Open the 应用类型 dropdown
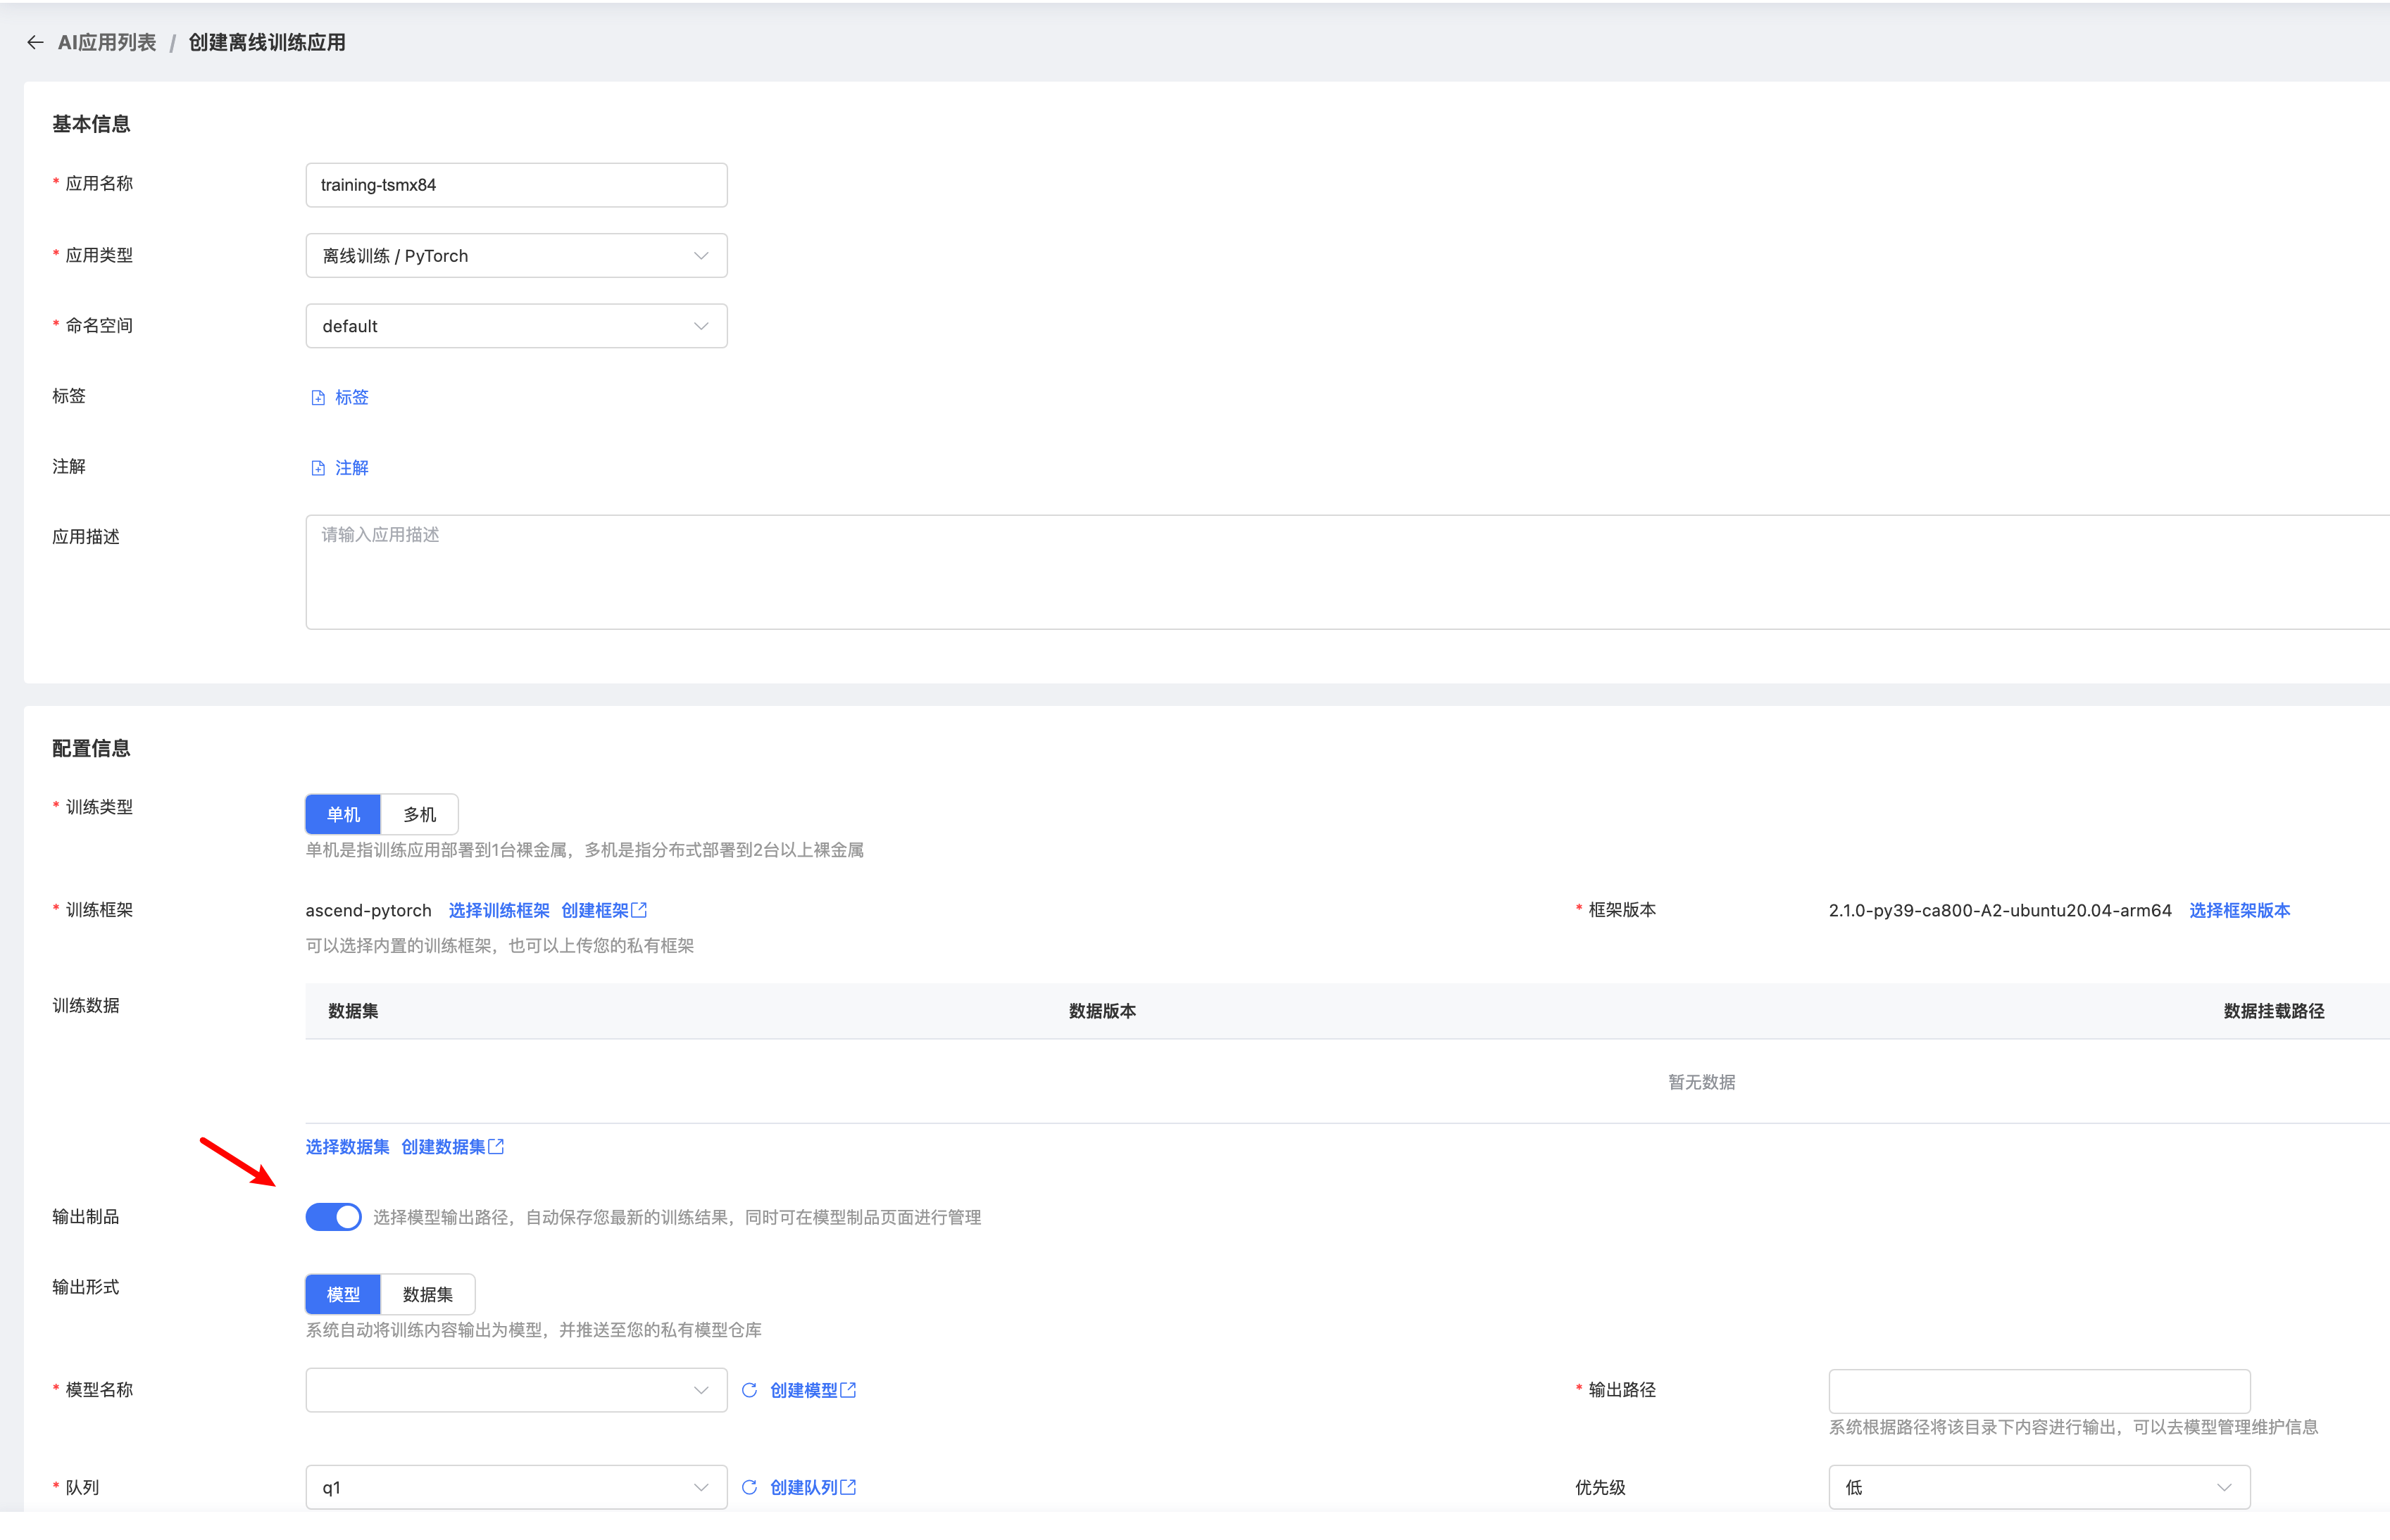Screen dimensions: 2390x1540 click(516, 256)
